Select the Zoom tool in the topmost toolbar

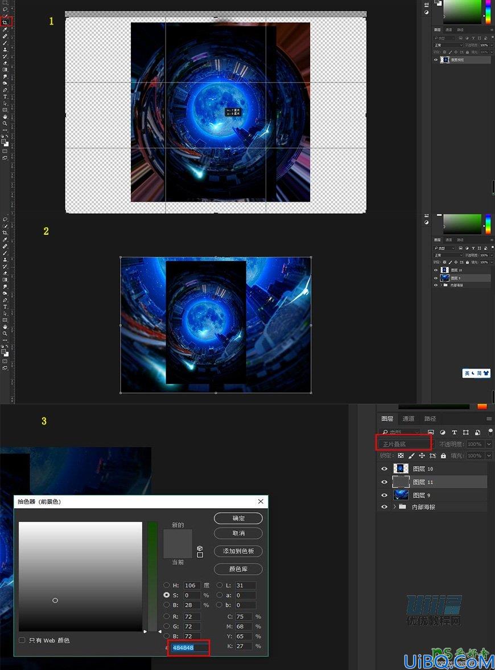5,124
